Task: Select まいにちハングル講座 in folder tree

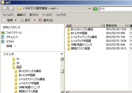Action: click(x=30, y=71)
